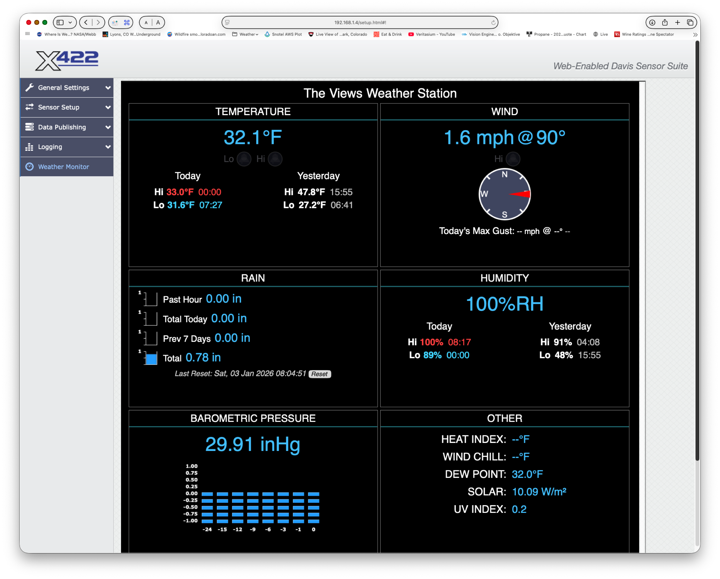Click the blue Total rain gauge
This screenshot has width=720, height=579.
(x=151, y=359)
